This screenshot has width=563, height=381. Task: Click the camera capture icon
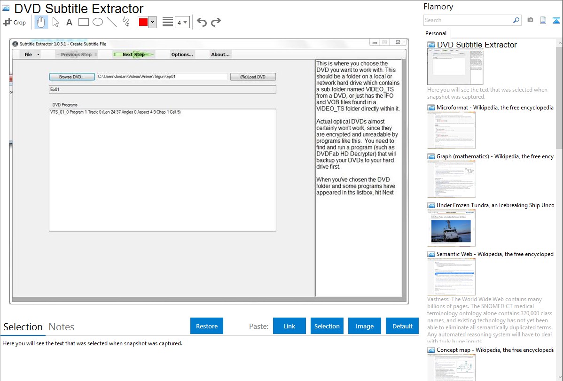point(530,20)
